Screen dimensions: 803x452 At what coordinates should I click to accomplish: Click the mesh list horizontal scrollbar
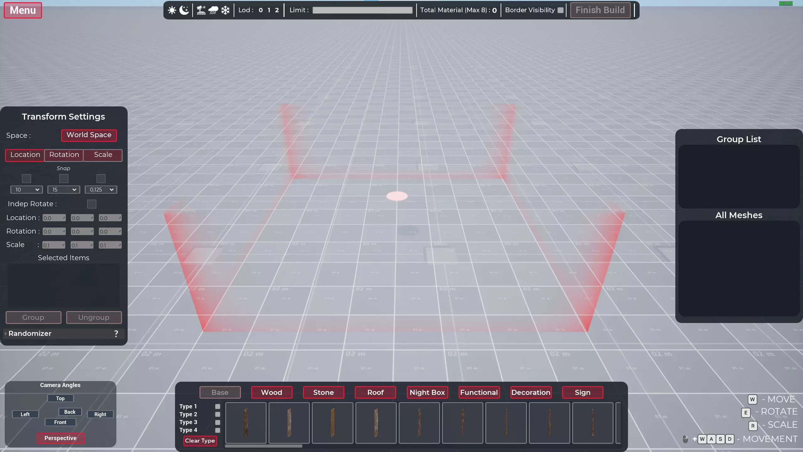click(263, 446)
